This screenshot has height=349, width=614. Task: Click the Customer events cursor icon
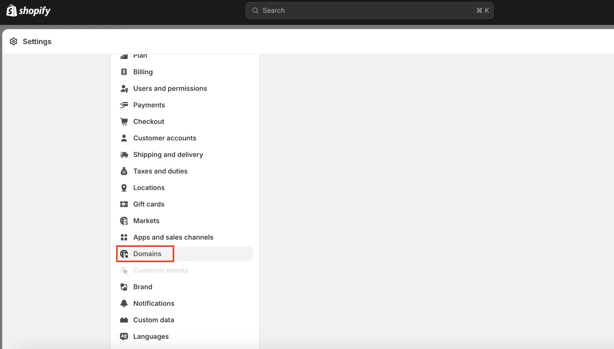pos(124,271)
